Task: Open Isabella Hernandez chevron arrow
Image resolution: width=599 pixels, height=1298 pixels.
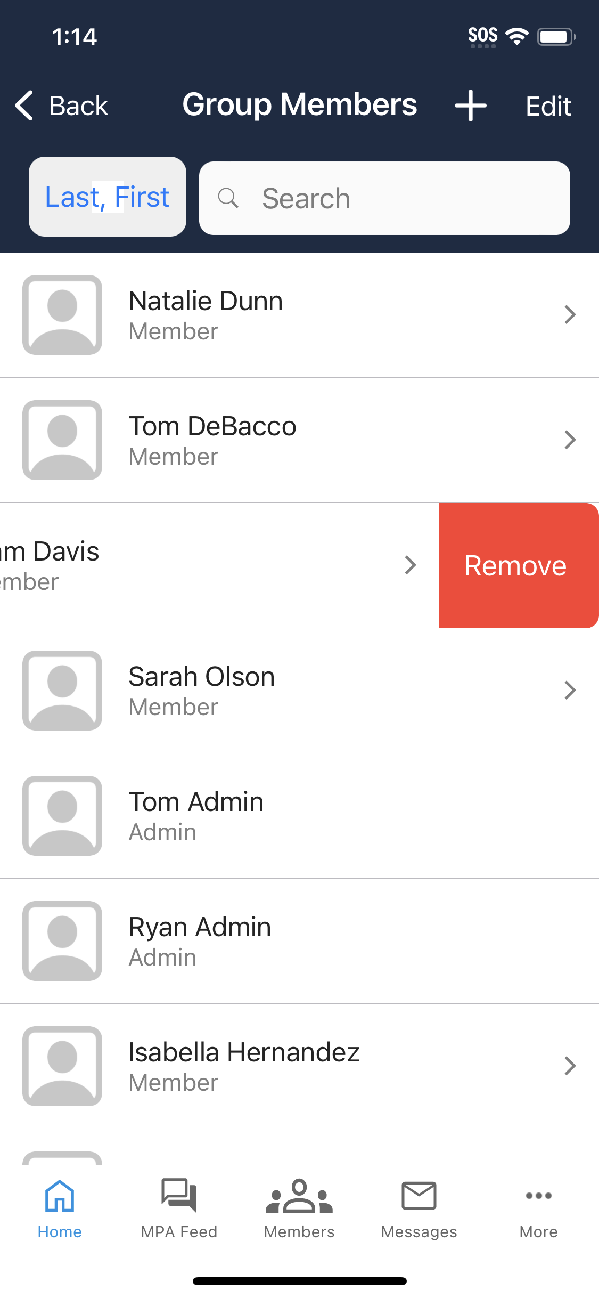Action: click(570, 1066)
